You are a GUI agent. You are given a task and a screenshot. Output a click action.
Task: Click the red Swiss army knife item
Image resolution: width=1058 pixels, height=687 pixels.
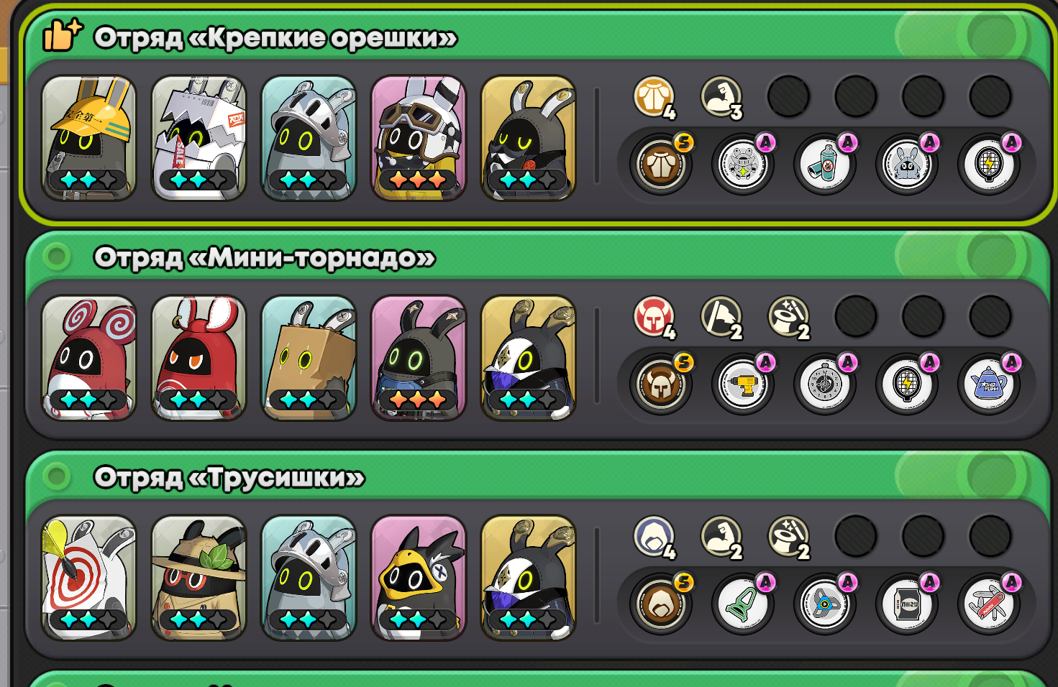click(x=989, y=604)
